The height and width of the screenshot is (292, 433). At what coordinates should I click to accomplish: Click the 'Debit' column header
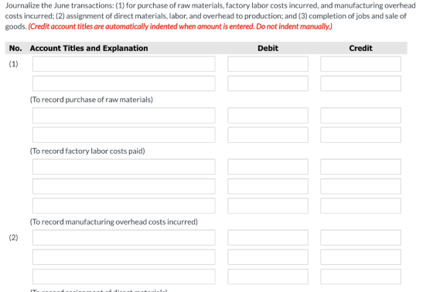[x=268, y=49]
